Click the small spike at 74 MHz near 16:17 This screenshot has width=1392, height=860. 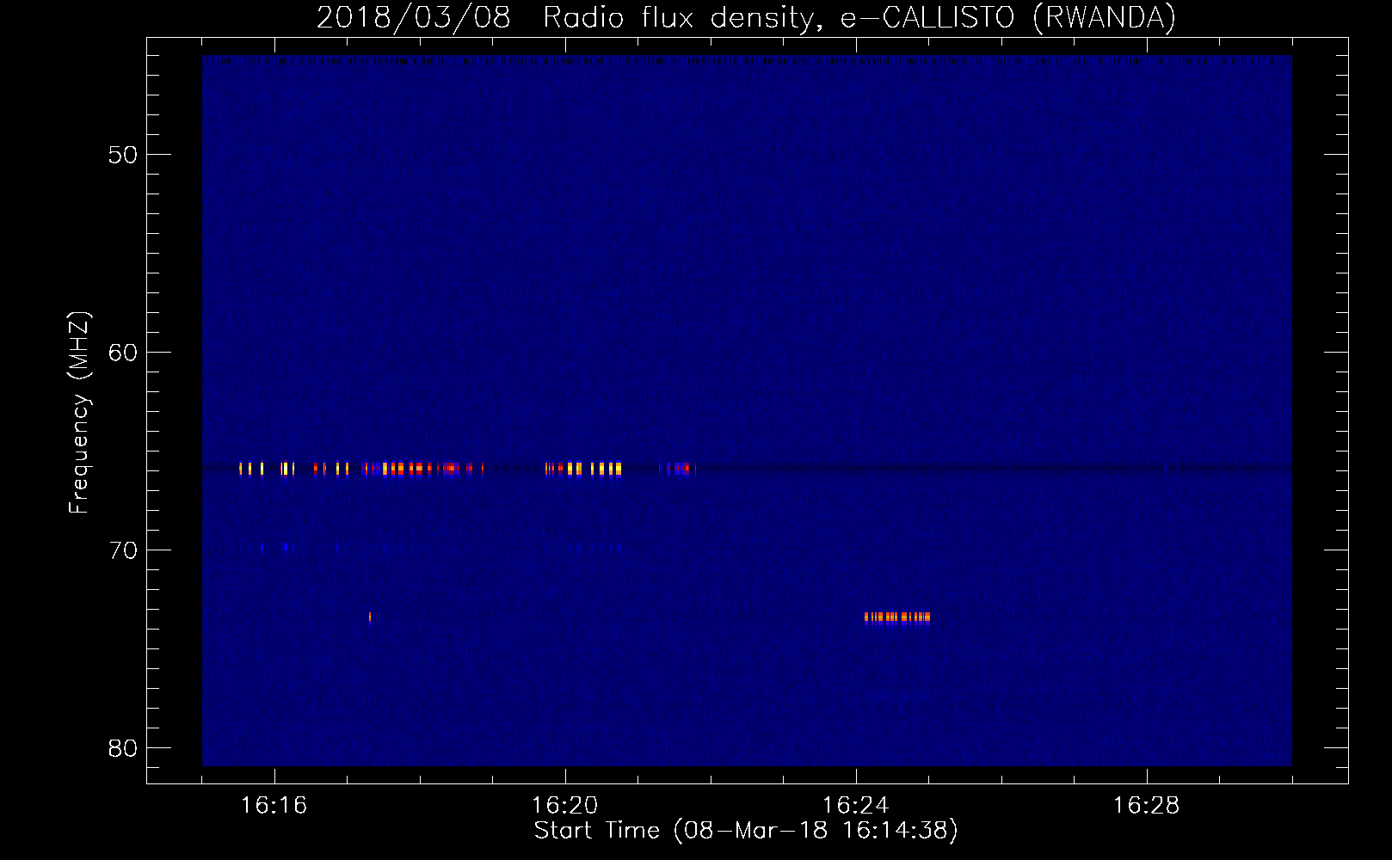click(370, 617)
